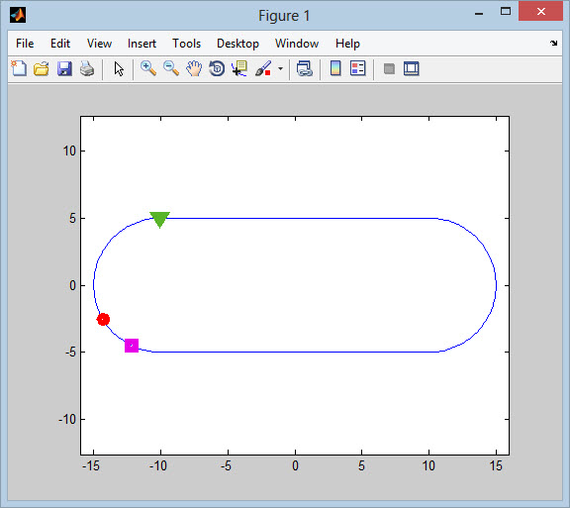The image size is (570, 508).
Task: Open the Insert menu
Action: pos(142,44)
